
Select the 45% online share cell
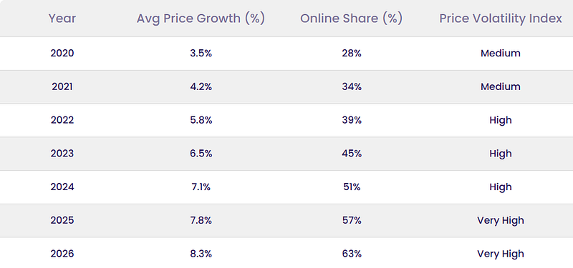coord(352,154)
